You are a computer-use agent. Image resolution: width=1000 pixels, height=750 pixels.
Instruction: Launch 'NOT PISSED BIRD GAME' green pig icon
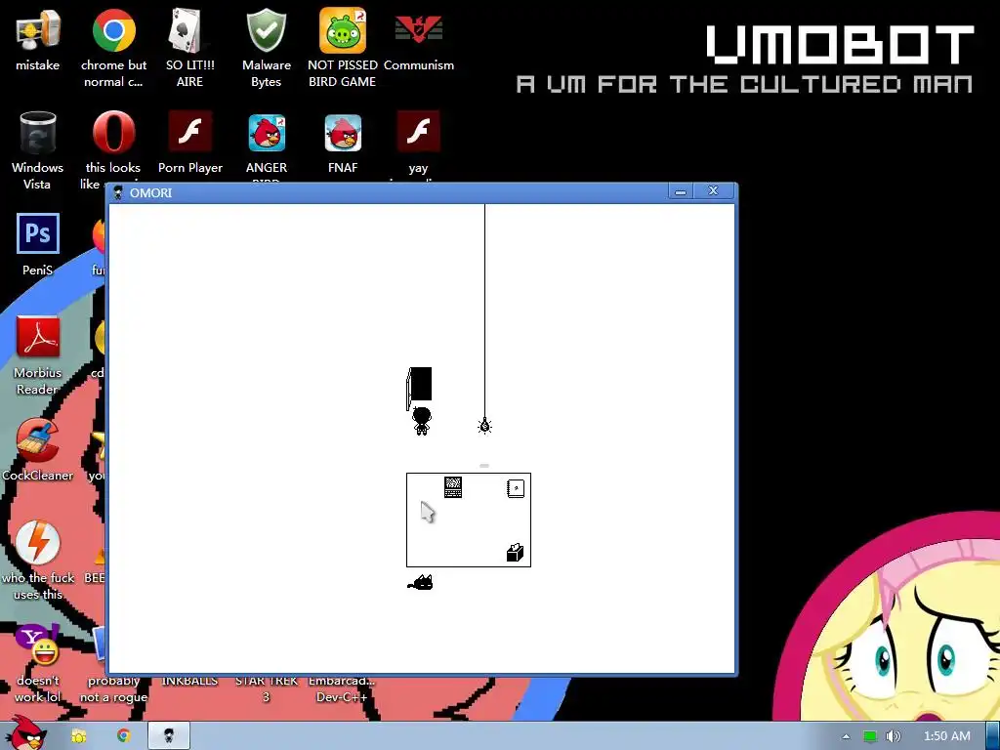343,30
